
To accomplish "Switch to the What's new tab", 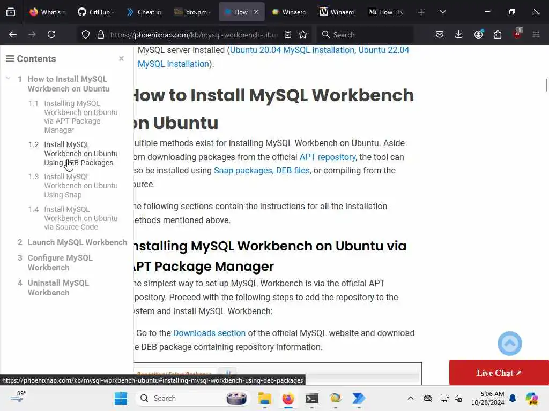I will coord(48,12).
